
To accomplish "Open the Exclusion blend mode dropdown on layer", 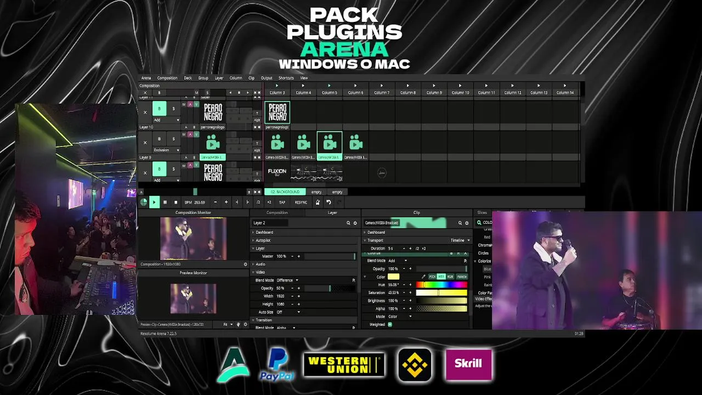I will pos(166,150).
